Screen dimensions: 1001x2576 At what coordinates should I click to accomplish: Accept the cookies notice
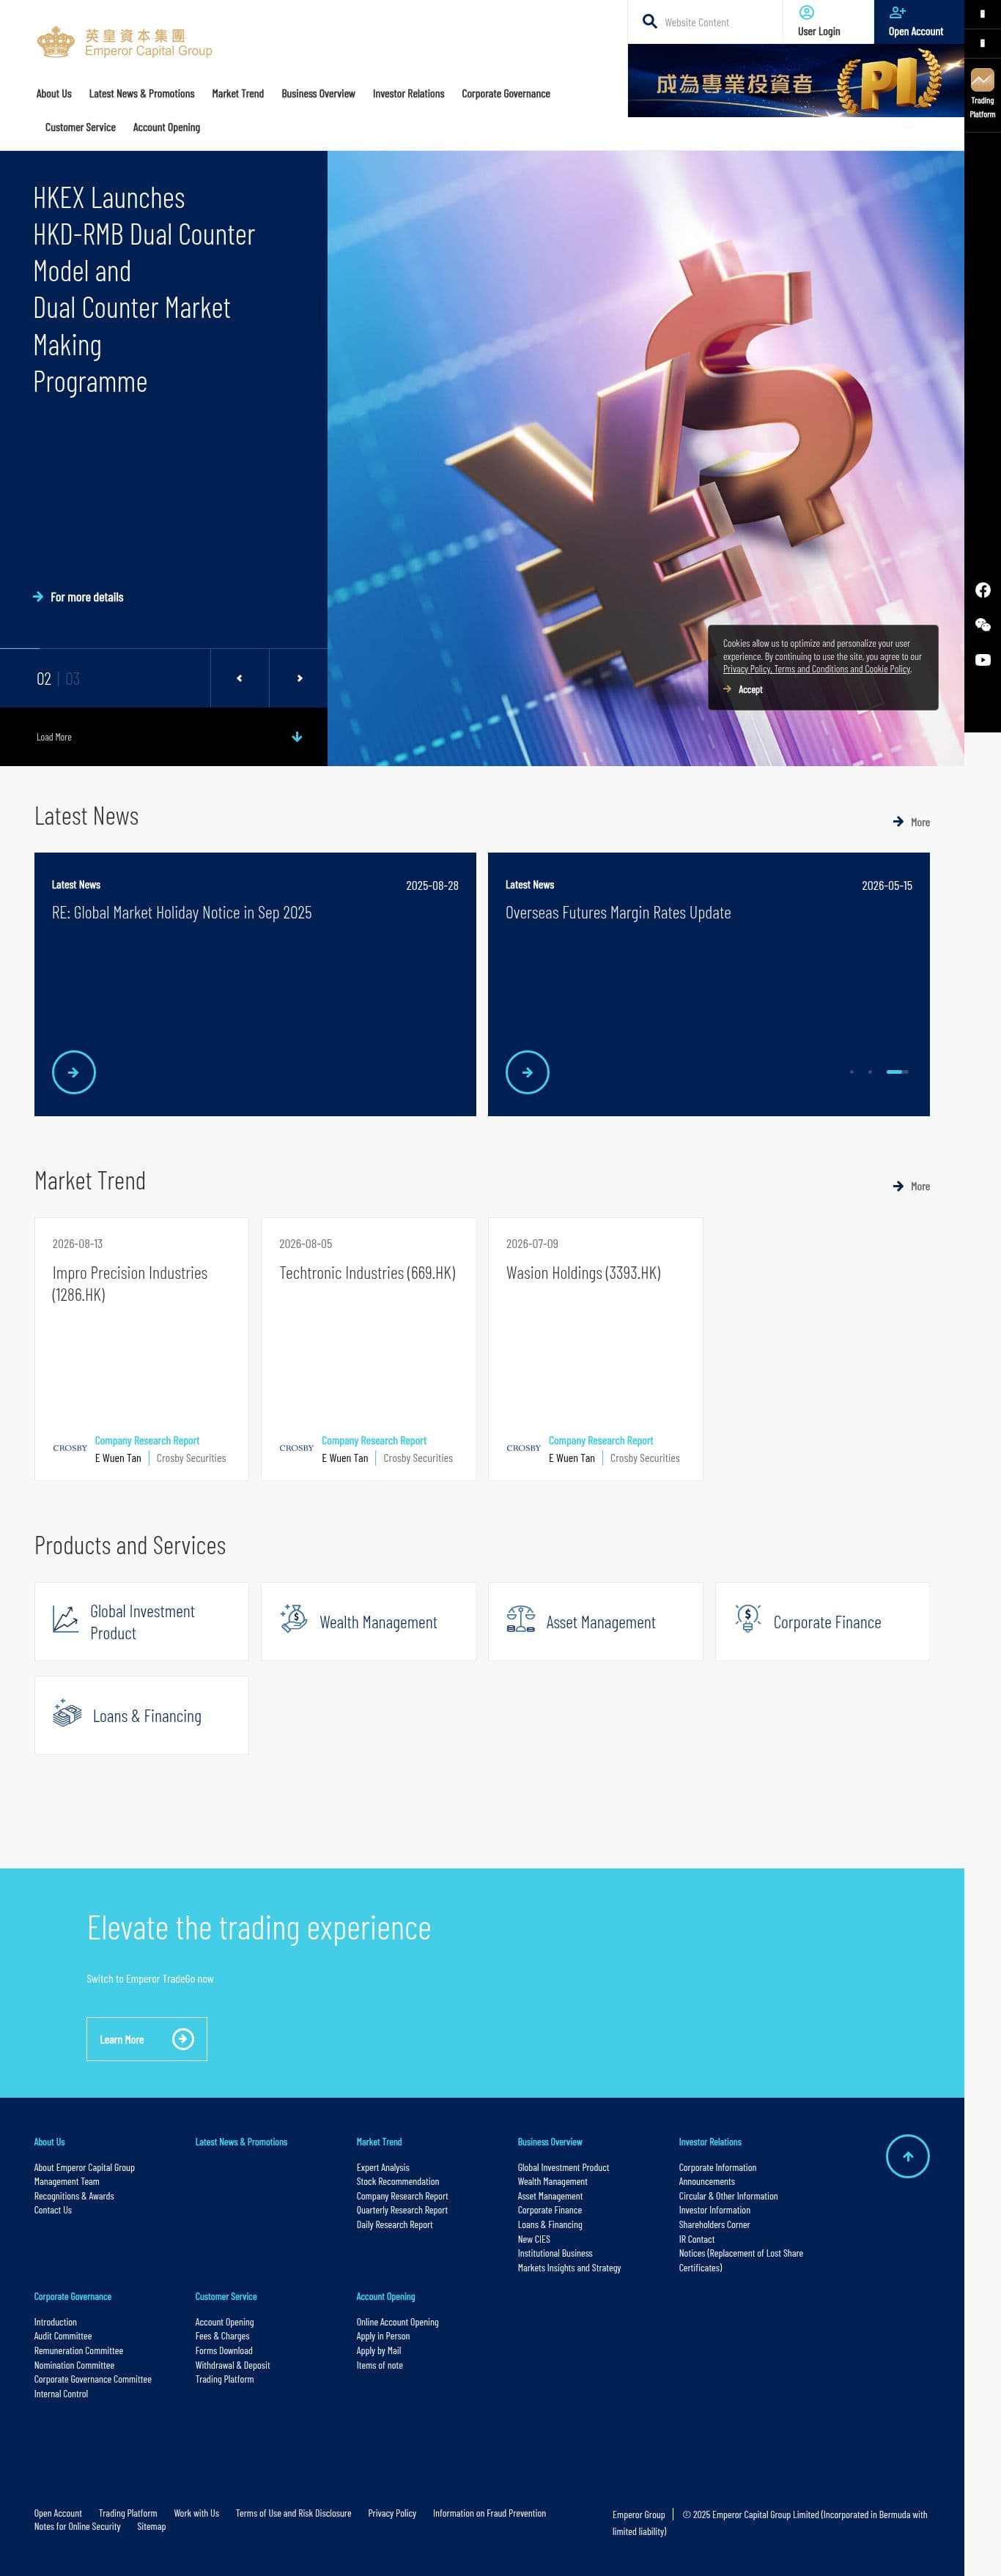point(743,690)
